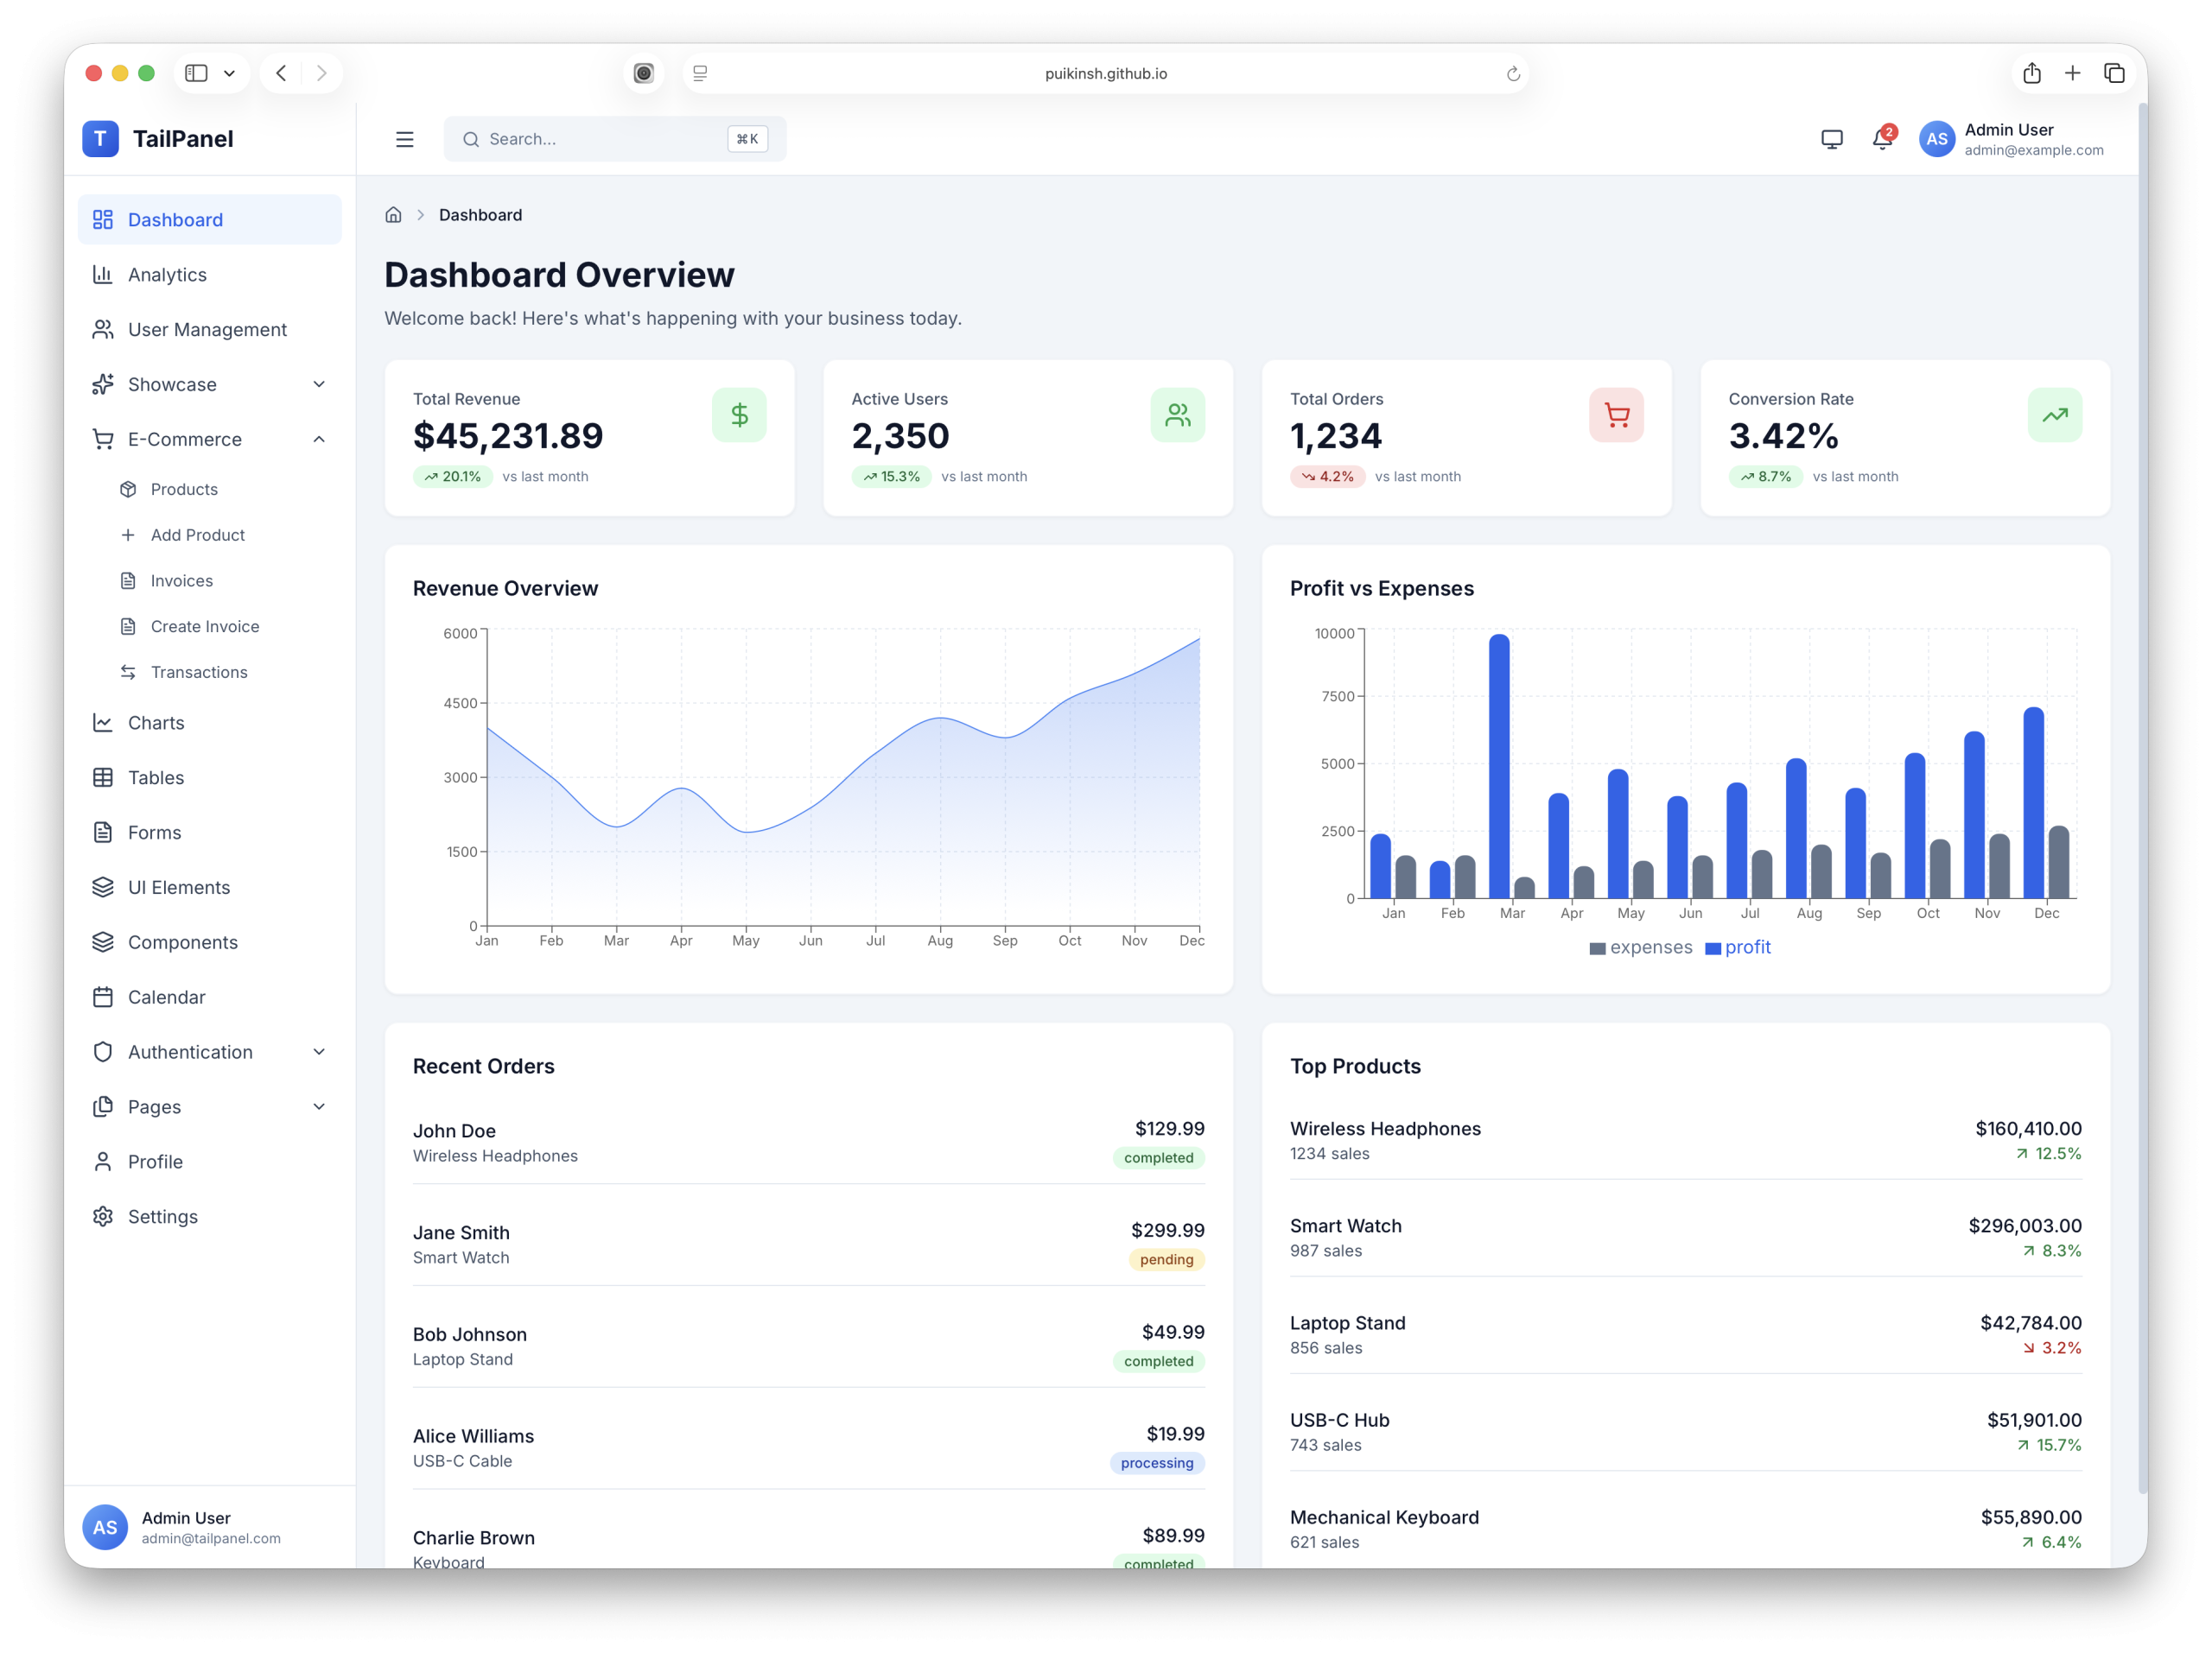
Task: Click the page's vertical scrollbar
Action: (2141, 800)
